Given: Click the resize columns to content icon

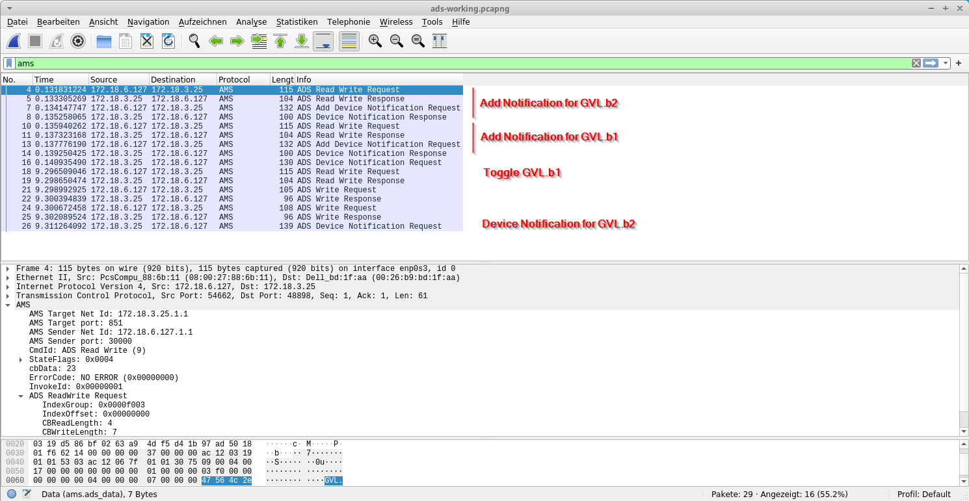Looking at the screenshot, I should 440,42.
